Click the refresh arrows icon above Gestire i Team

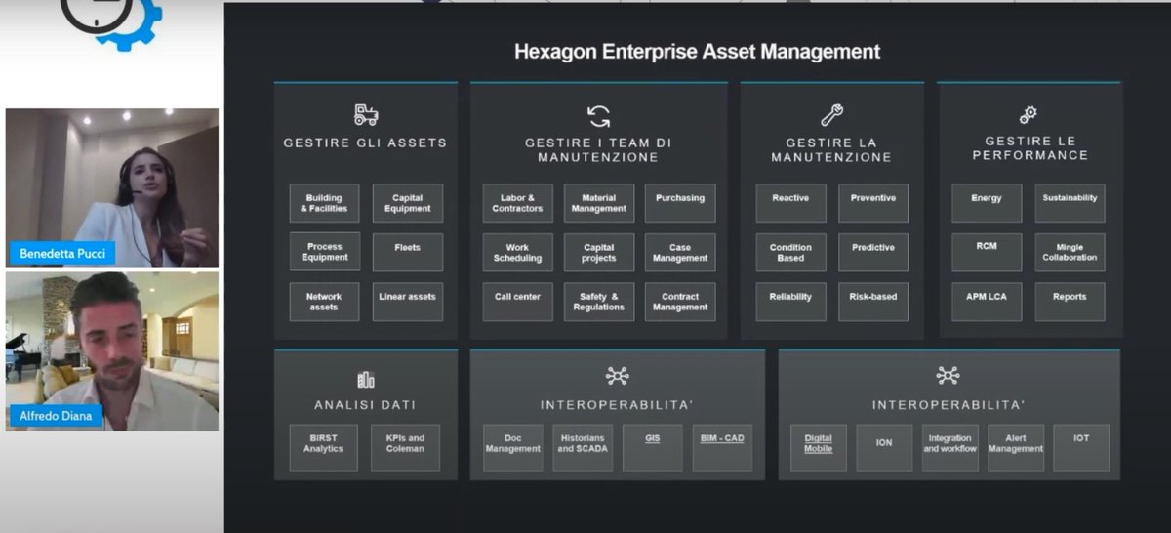pyautogui.click(x=599, y=116)
